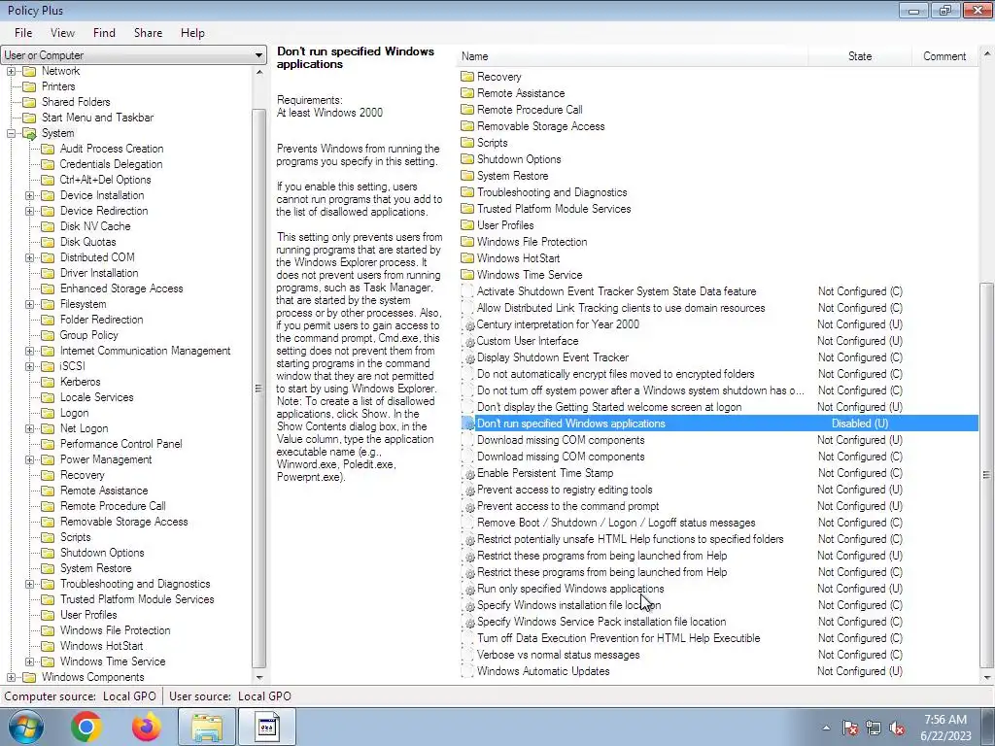The height and width of the screenshot is (746, 995).
Task: Click Group Policy folder icon in tree
Action: point(48,335)
